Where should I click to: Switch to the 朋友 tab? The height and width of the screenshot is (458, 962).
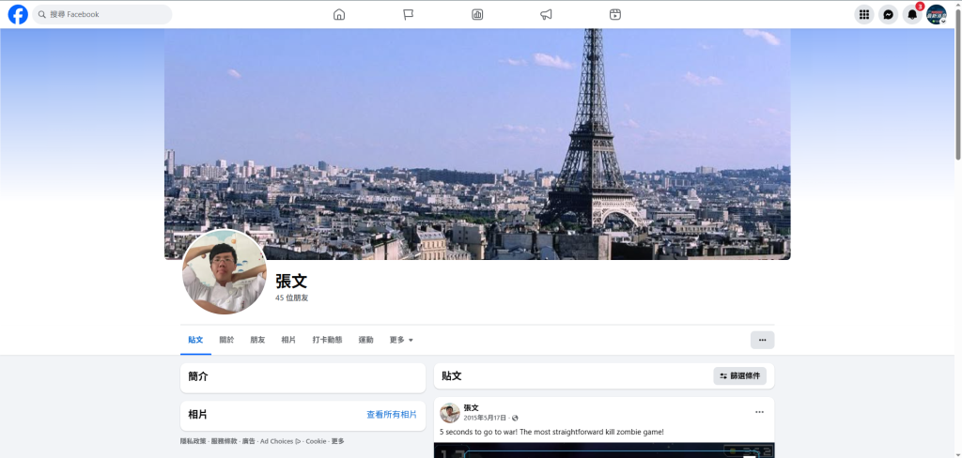pyautogui.click(x=257, y=340)
